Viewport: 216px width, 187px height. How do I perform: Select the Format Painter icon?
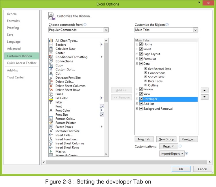click(51, 123)
